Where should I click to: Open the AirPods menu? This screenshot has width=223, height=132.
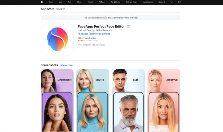click(102, 2)
